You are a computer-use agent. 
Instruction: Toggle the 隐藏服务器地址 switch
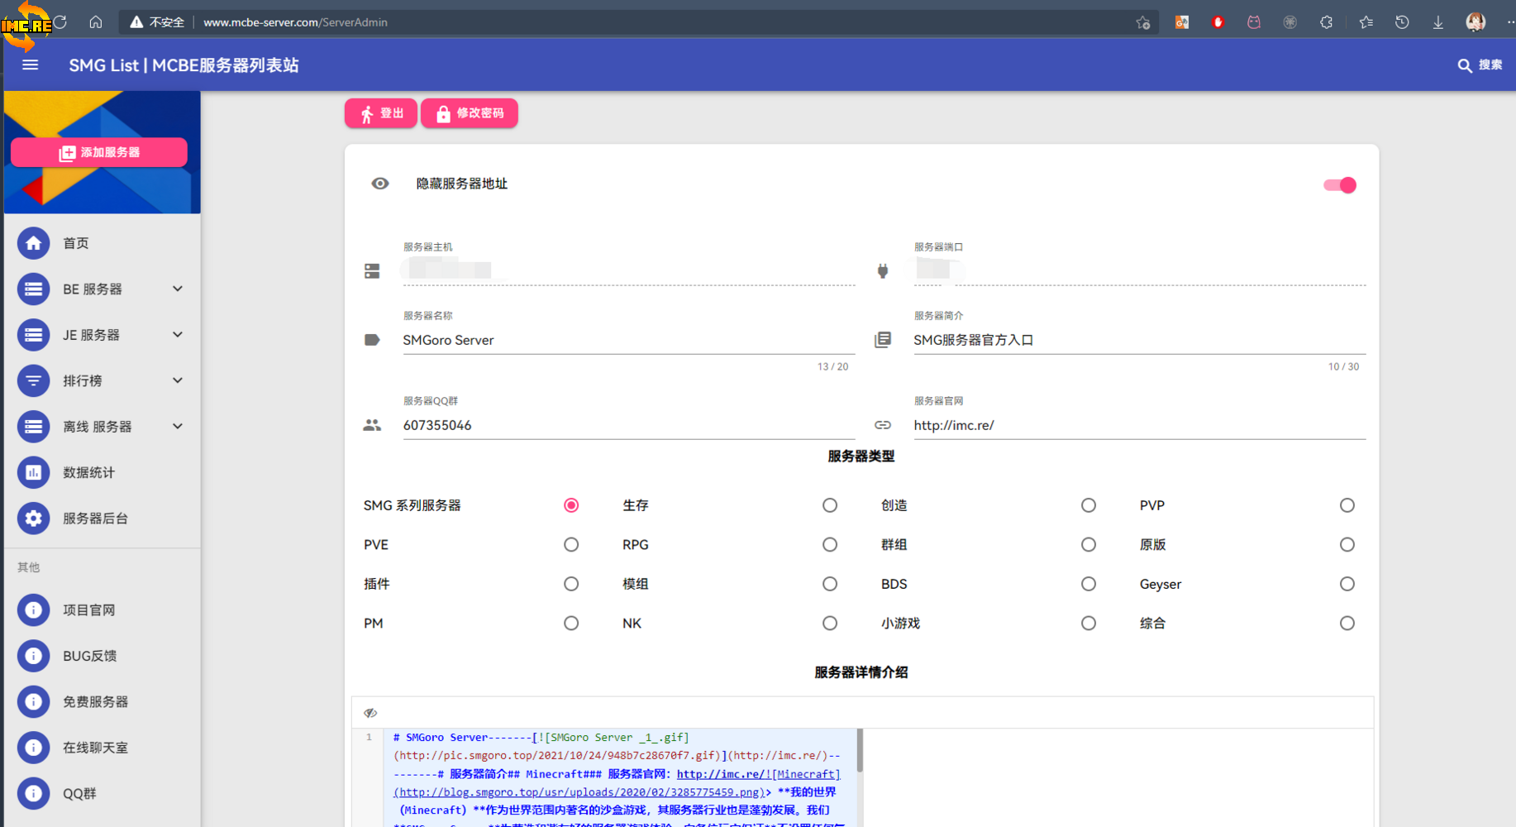coord(1339,185)
